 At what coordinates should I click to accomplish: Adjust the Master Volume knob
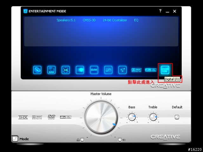(x=101, y=118)
